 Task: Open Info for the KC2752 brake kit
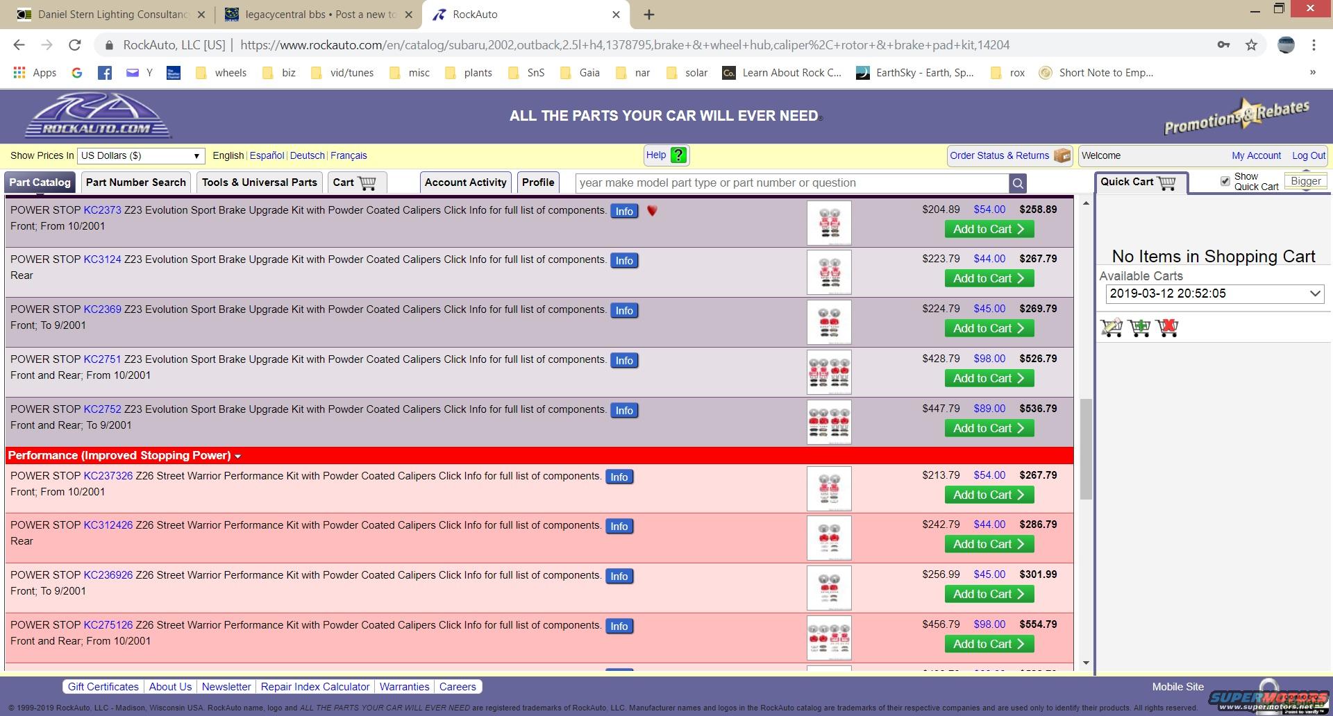623,411
